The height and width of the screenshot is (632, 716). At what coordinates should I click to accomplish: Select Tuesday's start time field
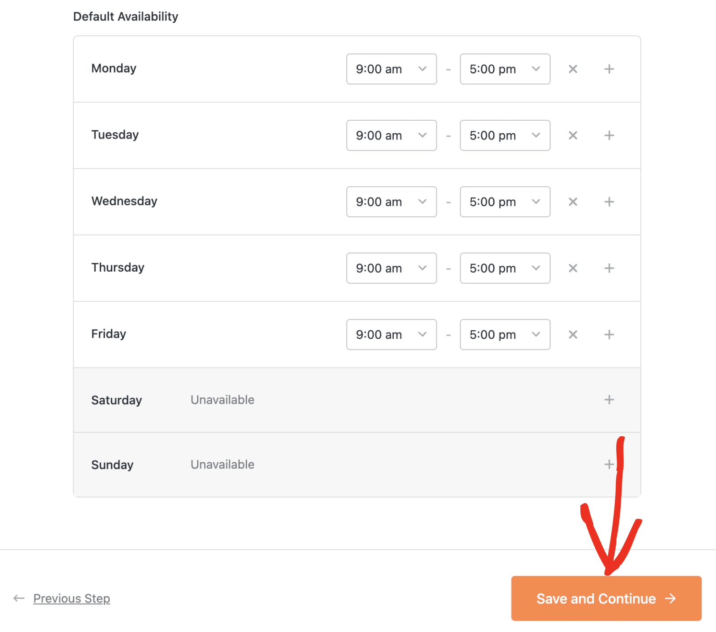click(x=391, y=135)
